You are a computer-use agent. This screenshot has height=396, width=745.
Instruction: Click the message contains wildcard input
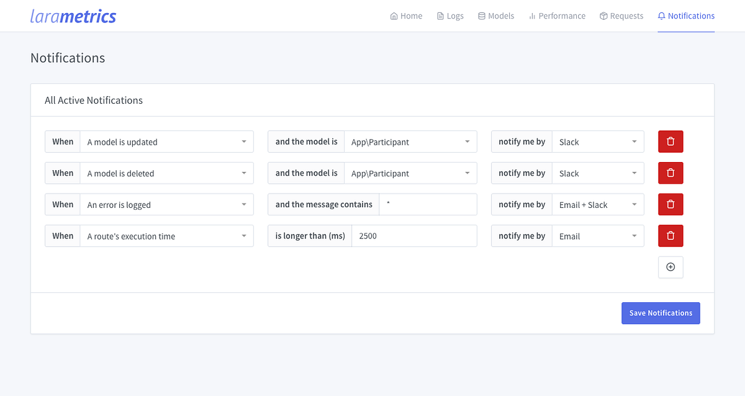(x=428, y=204)
